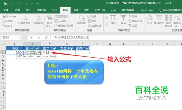Click the blue 目标 text box shape
This screenshot has width=182, height=110.
coord(74,72)
